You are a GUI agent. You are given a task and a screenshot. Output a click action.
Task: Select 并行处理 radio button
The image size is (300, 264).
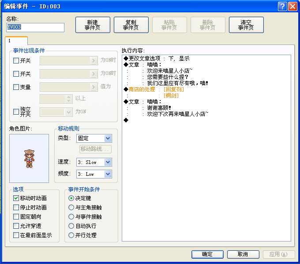71,235
